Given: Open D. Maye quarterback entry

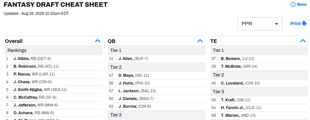Looking at the screenshot, I should click(x=126, y=75).
